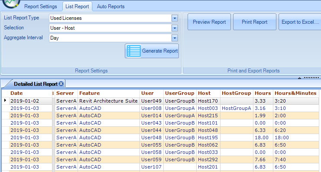The height and width of the screenshot is (172, 321).
Task: Close the Detailed List Report tab
Action: tap(61, 84)
